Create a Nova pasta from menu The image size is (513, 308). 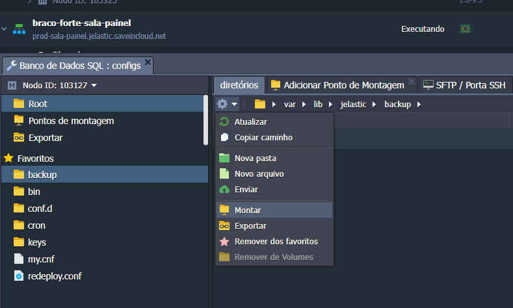(x=255, y=158)
